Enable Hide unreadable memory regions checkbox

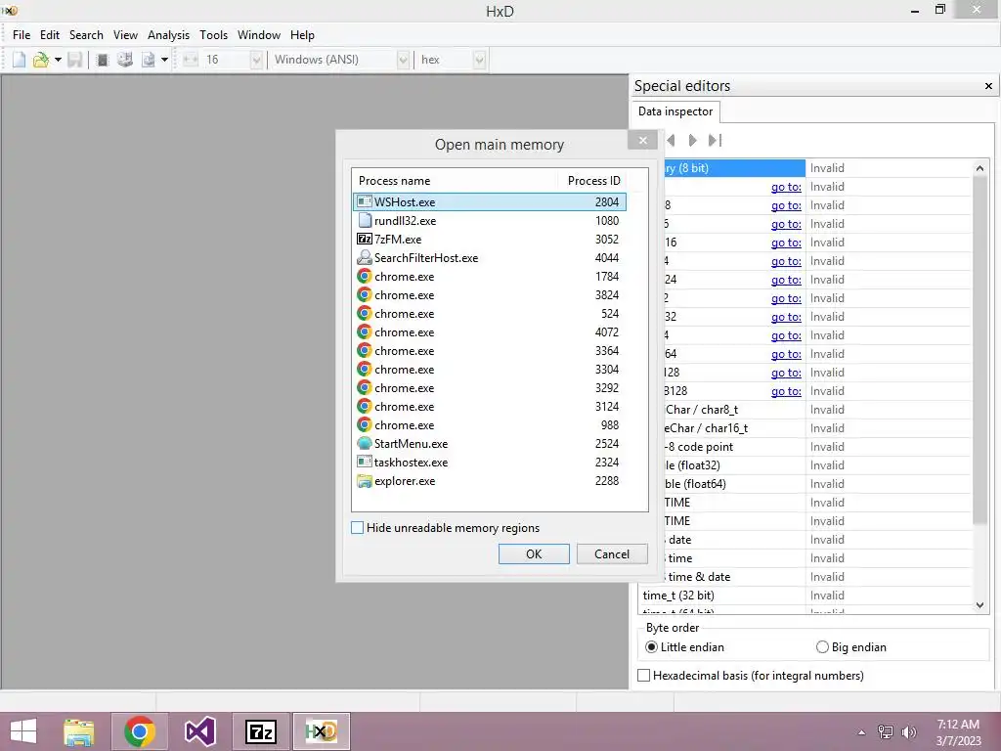click(x=358, y=527)
